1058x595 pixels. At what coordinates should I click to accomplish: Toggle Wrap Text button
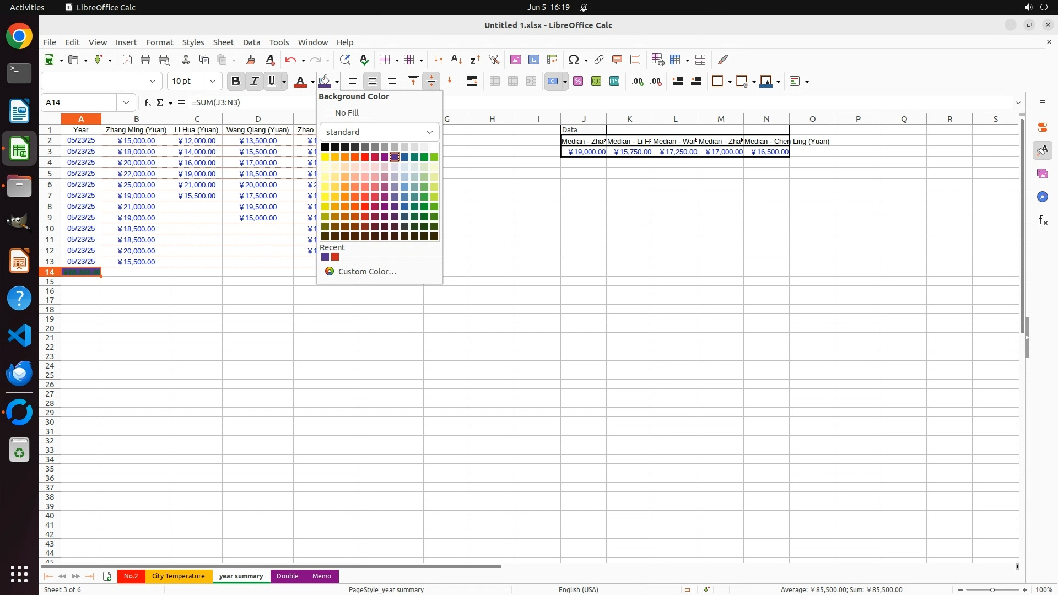472,82
